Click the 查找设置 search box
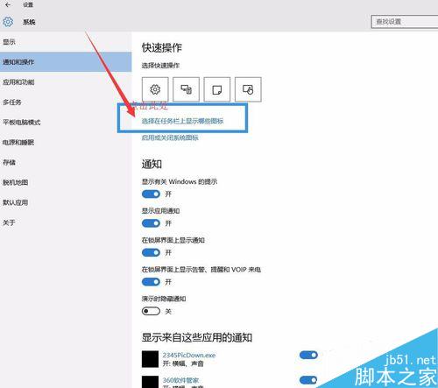The width and height of the screenshot is (438, 388). 405,22
